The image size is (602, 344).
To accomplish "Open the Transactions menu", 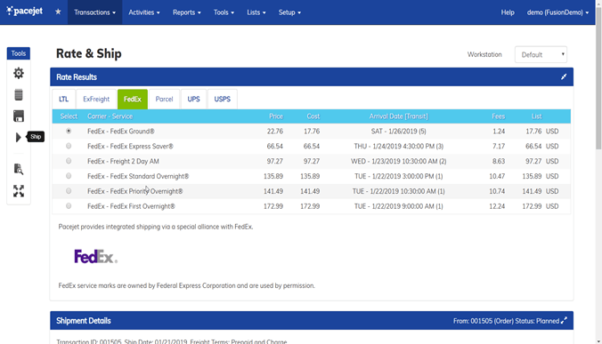I will (94, 12).
